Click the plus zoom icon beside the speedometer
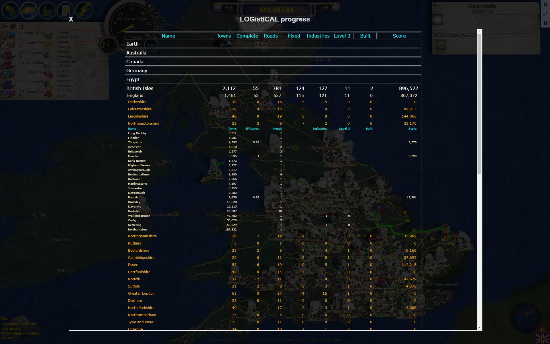Screen dimensions: 550x344 coord(149,5)
